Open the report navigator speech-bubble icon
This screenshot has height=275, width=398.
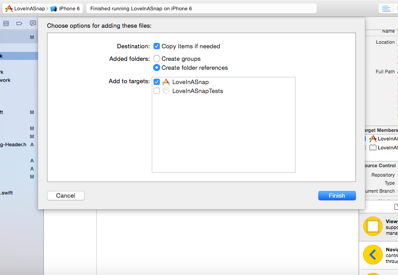coord(33,23)
